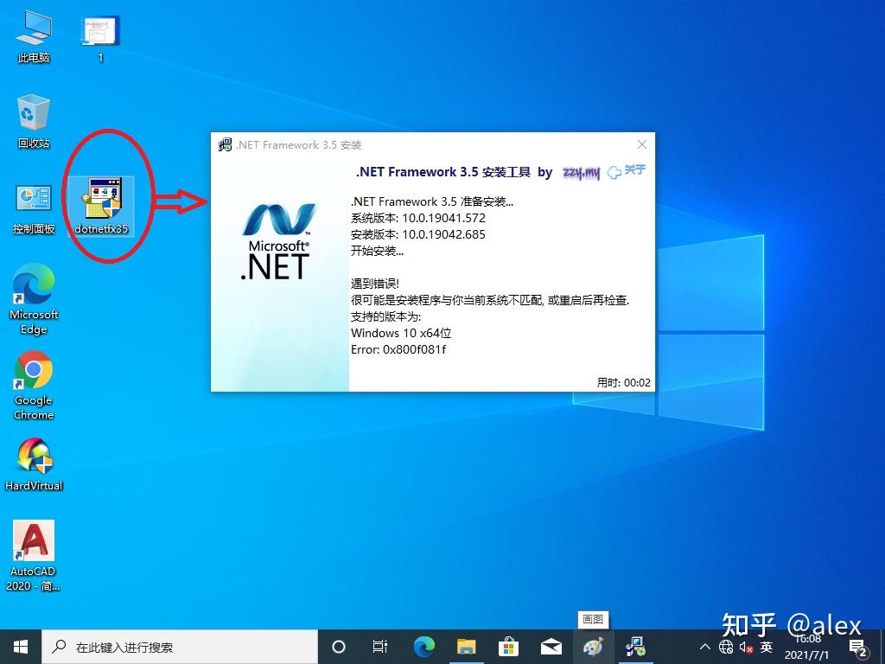Close the .NET Framework 3.5 安装 window
Image resolution: width=885 pixels, height=664 pixels.
point(642,144)
